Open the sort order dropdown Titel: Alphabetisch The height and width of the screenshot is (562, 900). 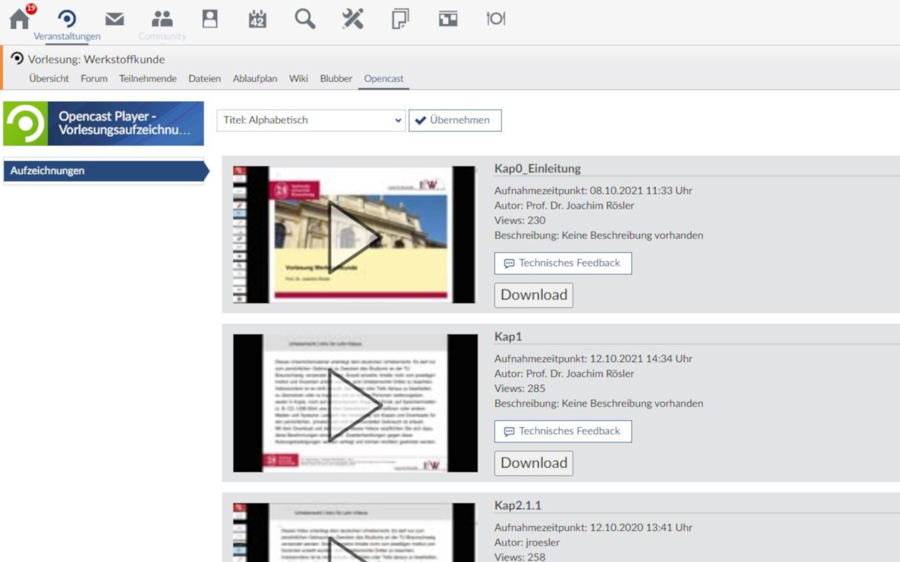pyautogui.click(x=311, y=120)
